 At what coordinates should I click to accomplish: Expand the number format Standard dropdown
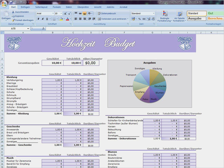(x=153, y=13)
